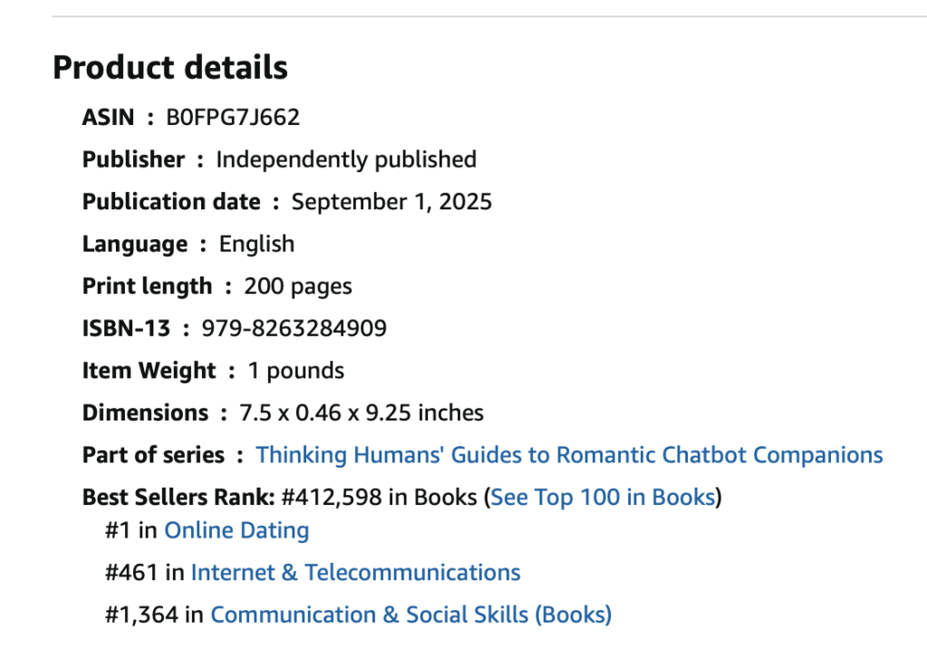
Task: Click the ISBN-13 number 979-8263284909
Action: (294, 328)
